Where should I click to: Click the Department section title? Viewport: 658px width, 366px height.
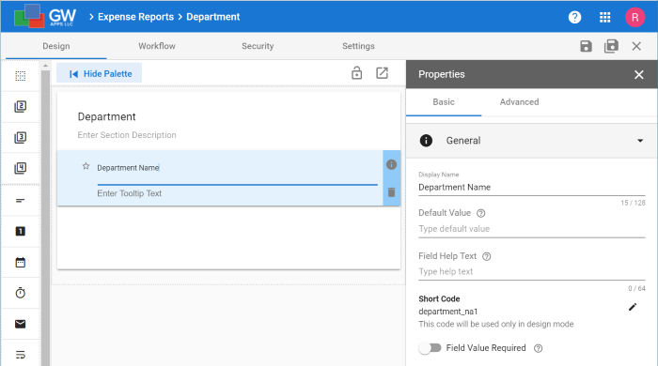[106, 116]
